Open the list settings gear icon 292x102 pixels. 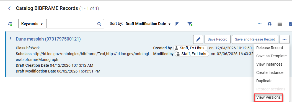[270, 24]
